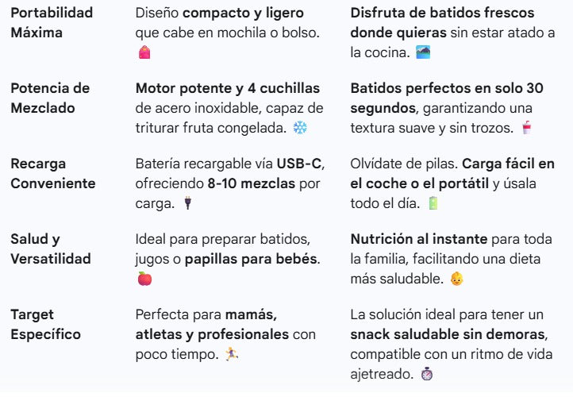The height and width of the screenshot is (397, 573).
Task: Click the stopwatch emoji
Action: (x=427, y=373)
